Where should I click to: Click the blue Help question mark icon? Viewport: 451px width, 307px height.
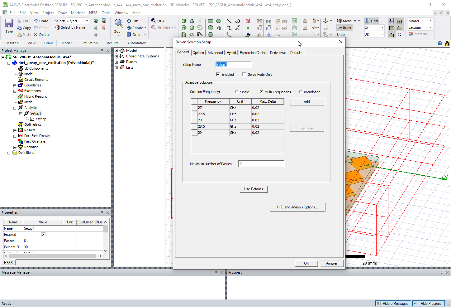point(440,43)
